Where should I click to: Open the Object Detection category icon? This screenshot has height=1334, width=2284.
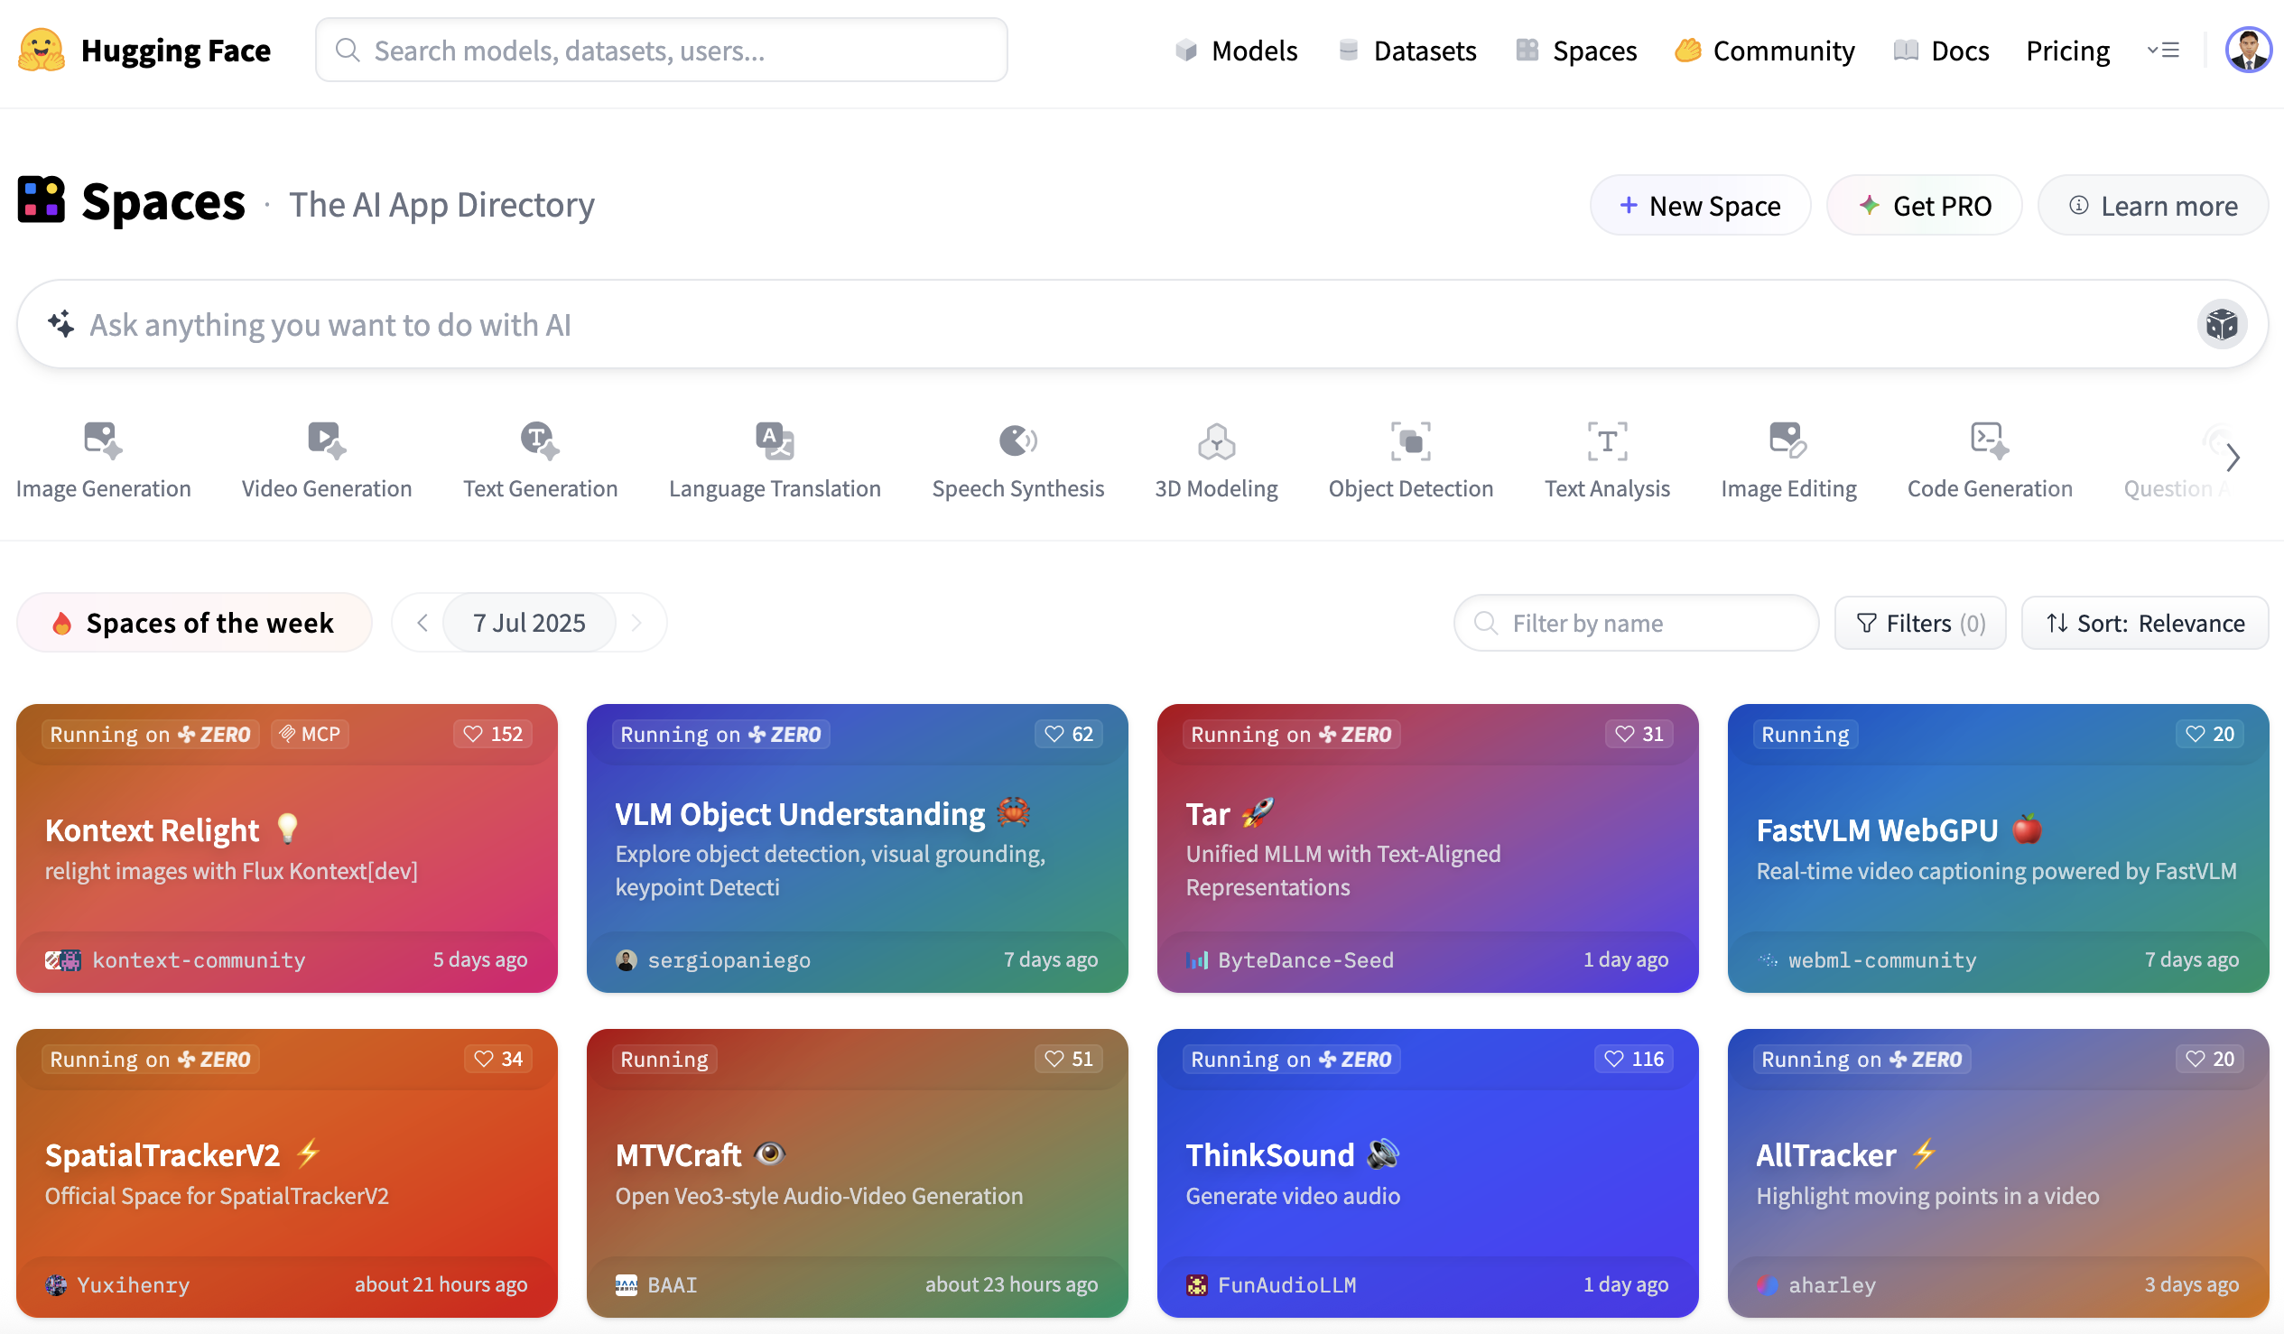click(x=1410, y=440)
